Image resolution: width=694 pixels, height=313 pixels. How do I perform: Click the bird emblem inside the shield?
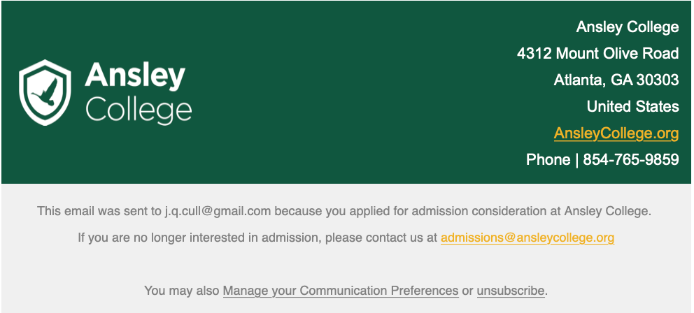[x=45, y=92]
